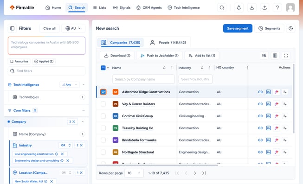Collapse the Company filter group
Viewport: 303px width, 184px height.
83,121
